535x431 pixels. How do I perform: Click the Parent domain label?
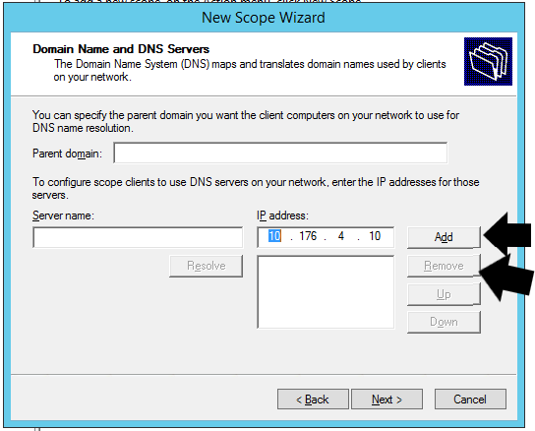(x=67, y=154)
